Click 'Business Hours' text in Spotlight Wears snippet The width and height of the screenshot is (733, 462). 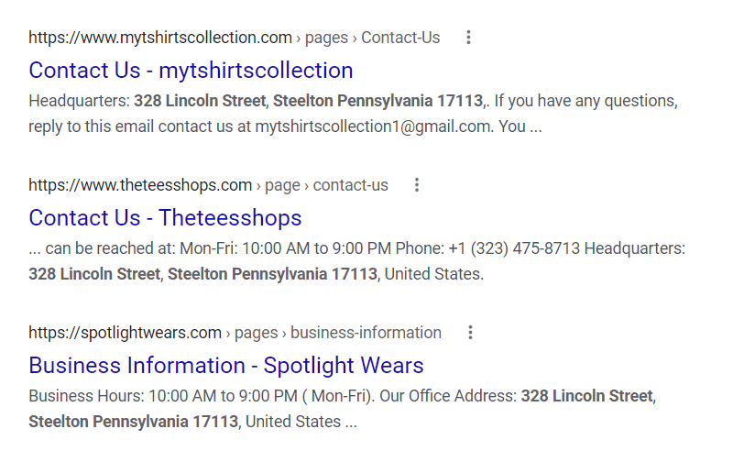[85, 396]
